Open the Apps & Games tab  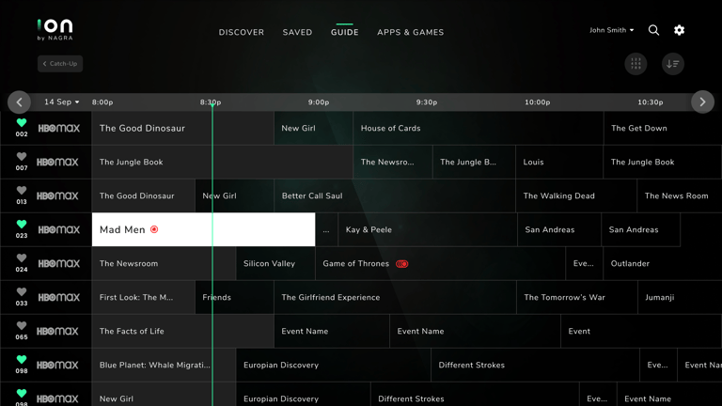[x=410, y=32]
